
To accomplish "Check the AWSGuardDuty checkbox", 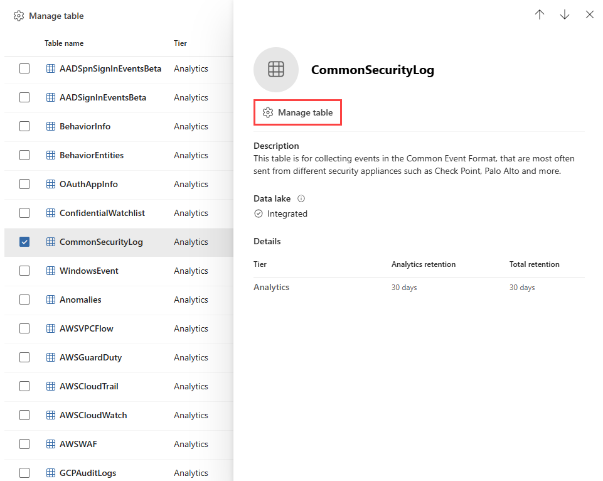I will [x=24, y=357].
